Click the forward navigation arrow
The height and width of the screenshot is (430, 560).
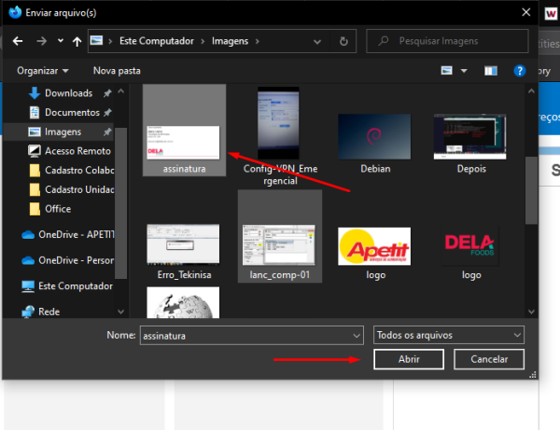click(40, 42)
